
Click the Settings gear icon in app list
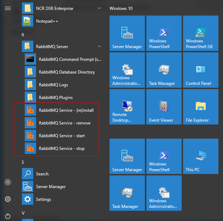pyautogui.click(x=28, y=199)
